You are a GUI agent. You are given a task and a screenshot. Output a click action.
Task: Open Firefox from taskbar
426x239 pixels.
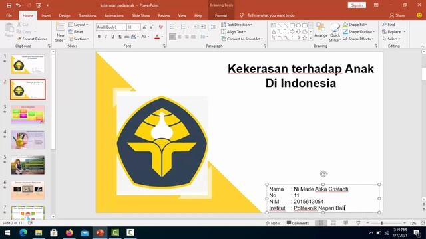coord(69,232)
